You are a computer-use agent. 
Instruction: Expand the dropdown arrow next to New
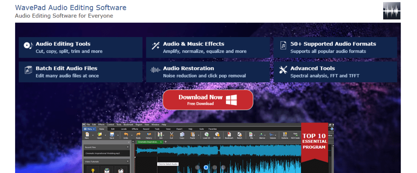(x=93, y=135)
